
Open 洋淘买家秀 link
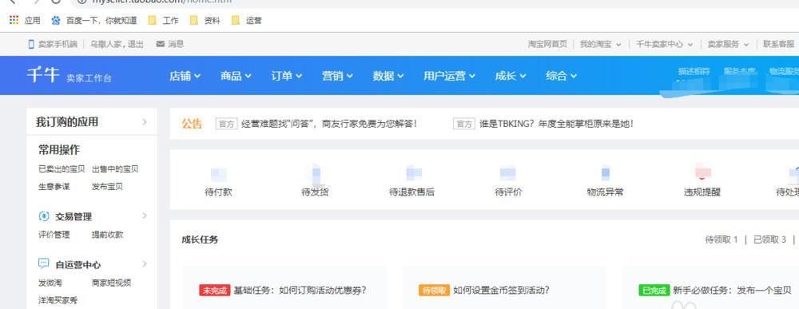[x=58, y=300]
